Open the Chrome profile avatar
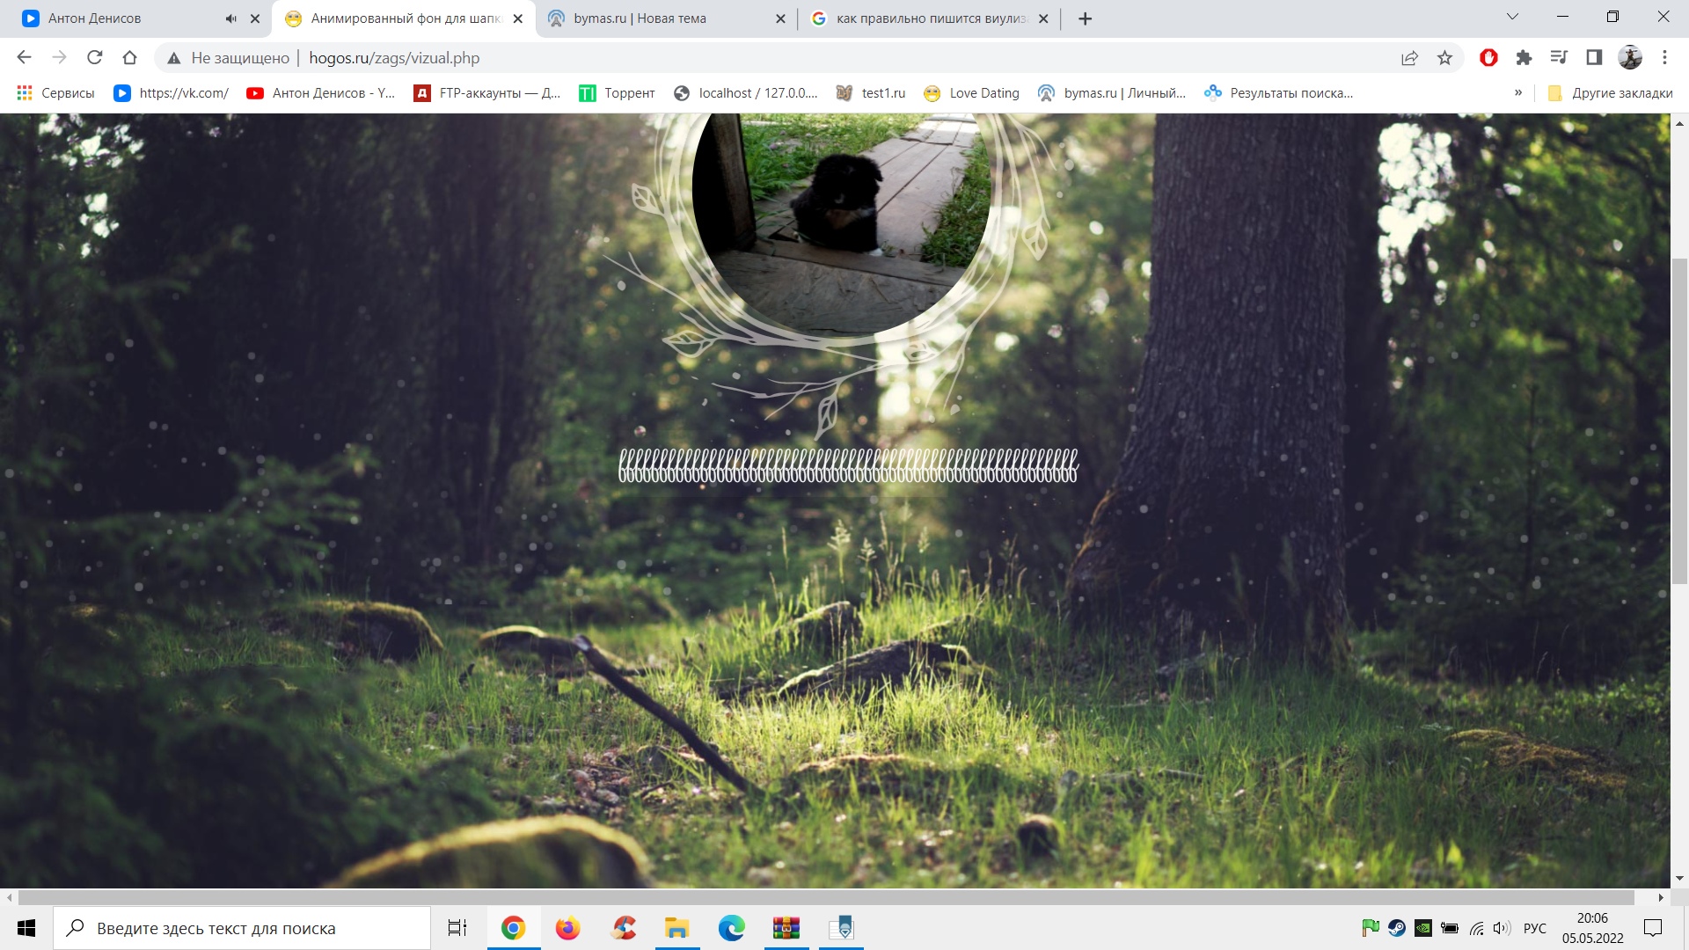Image resolution: width=1689 pixels, height=950 pixels. tap(1630, 58)
